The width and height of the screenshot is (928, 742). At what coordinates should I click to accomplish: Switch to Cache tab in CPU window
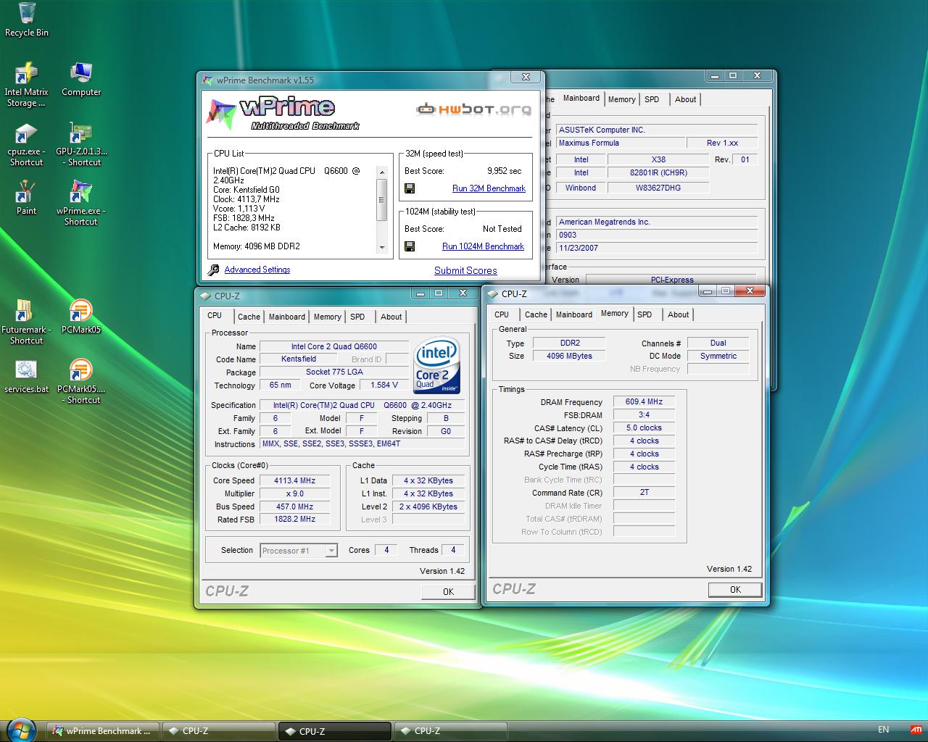click(249, 317)
